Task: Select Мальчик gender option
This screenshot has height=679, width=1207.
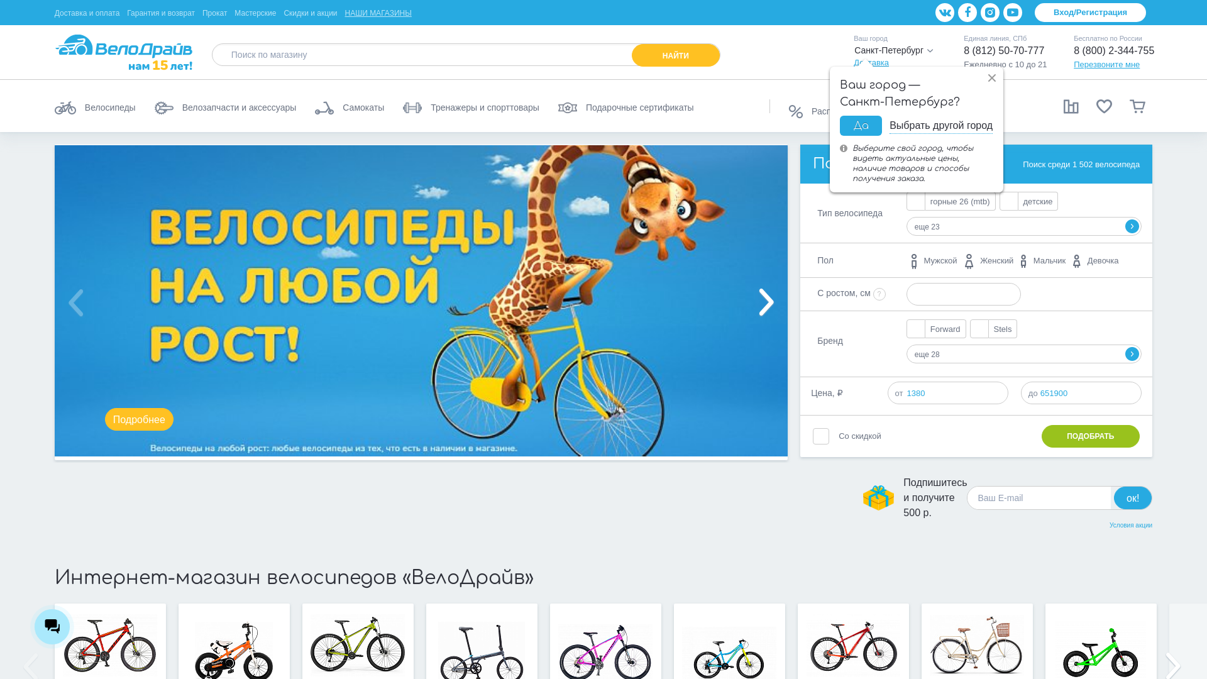Action: click(1042, 261)
